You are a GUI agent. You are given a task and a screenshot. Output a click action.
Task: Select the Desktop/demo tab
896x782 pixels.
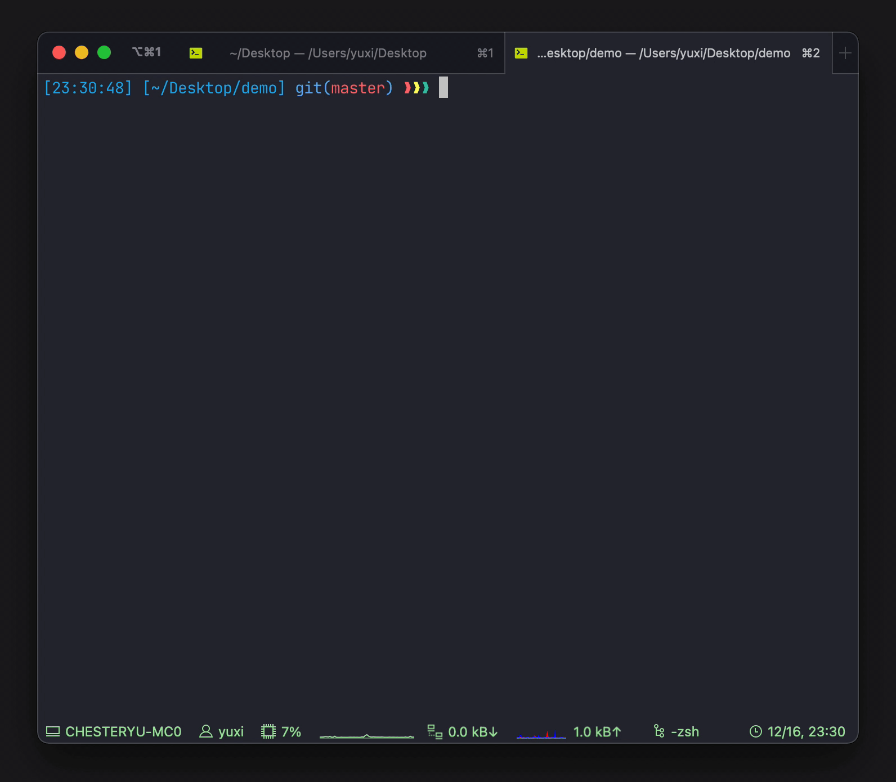(663, 53)
